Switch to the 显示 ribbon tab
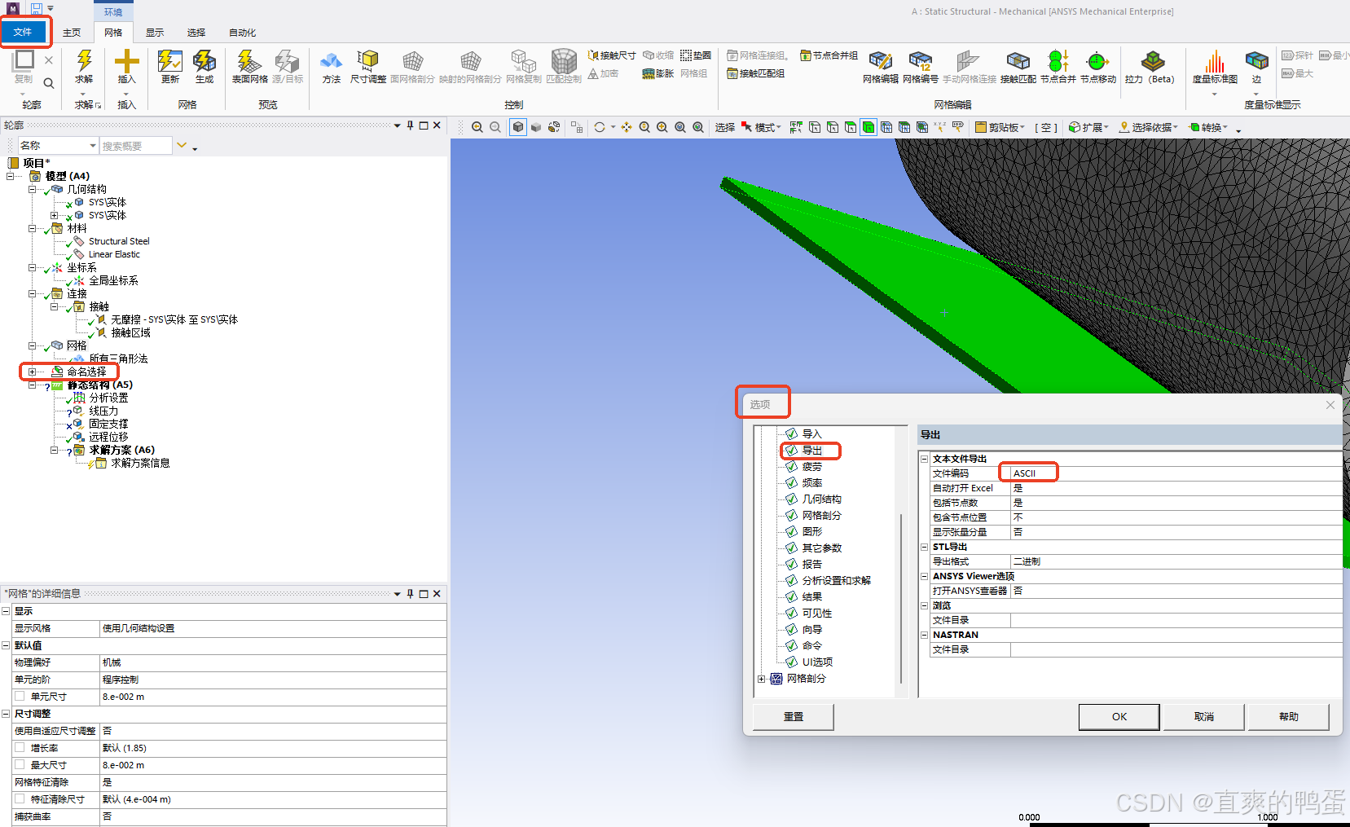Viewport: 1350px width, 827px height. [154, 33]
